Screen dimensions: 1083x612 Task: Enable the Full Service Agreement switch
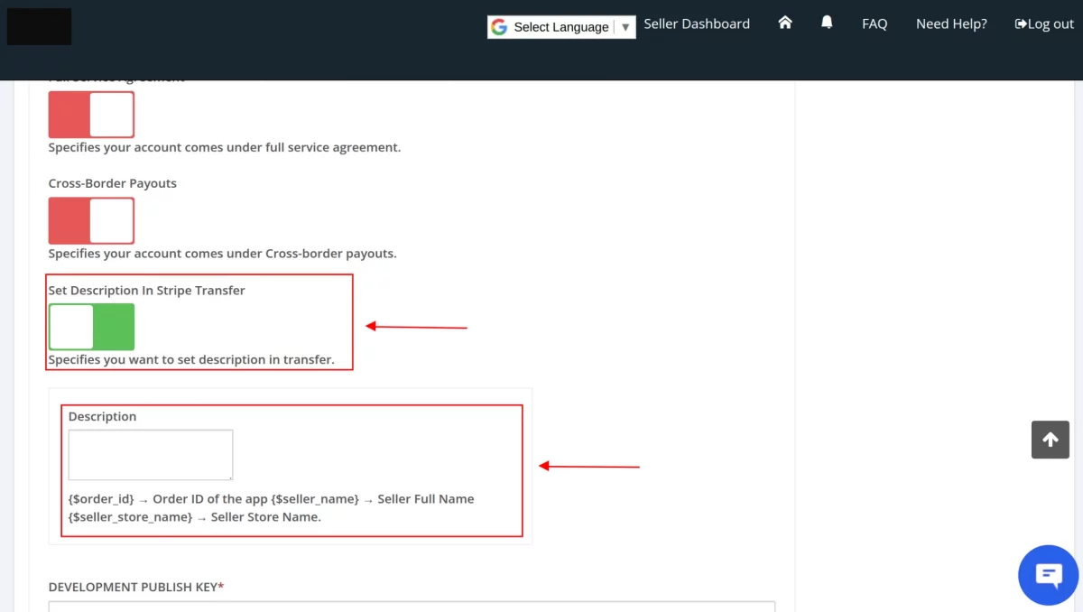[90, 113]
